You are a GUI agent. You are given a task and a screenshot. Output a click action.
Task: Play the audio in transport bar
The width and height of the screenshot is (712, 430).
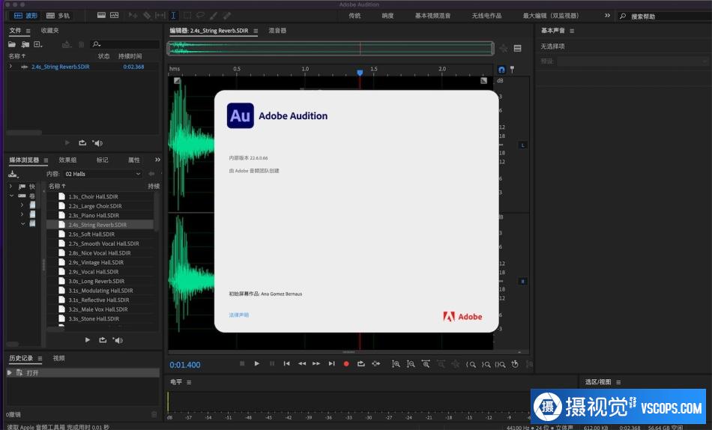[x=256, y=363]
